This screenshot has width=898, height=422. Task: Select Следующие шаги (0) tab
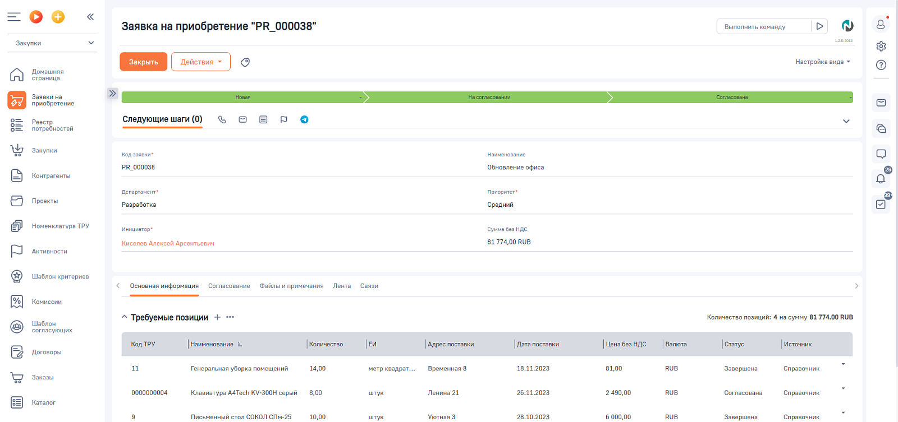tap(162, 119)
